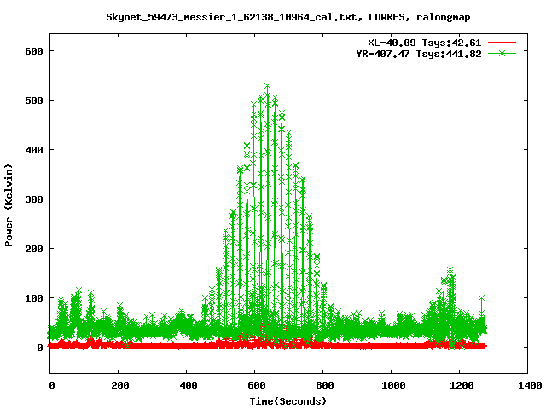Select the YR-407.47 Tsys:441.82 legend entry

click(x=419, y=54)
